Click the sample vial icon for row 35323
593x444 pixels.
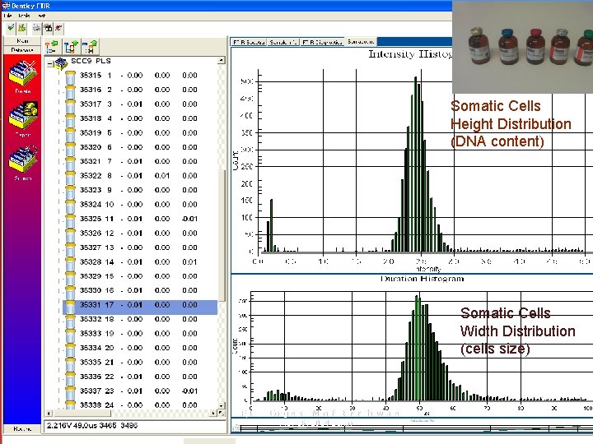tap(70, 192)
